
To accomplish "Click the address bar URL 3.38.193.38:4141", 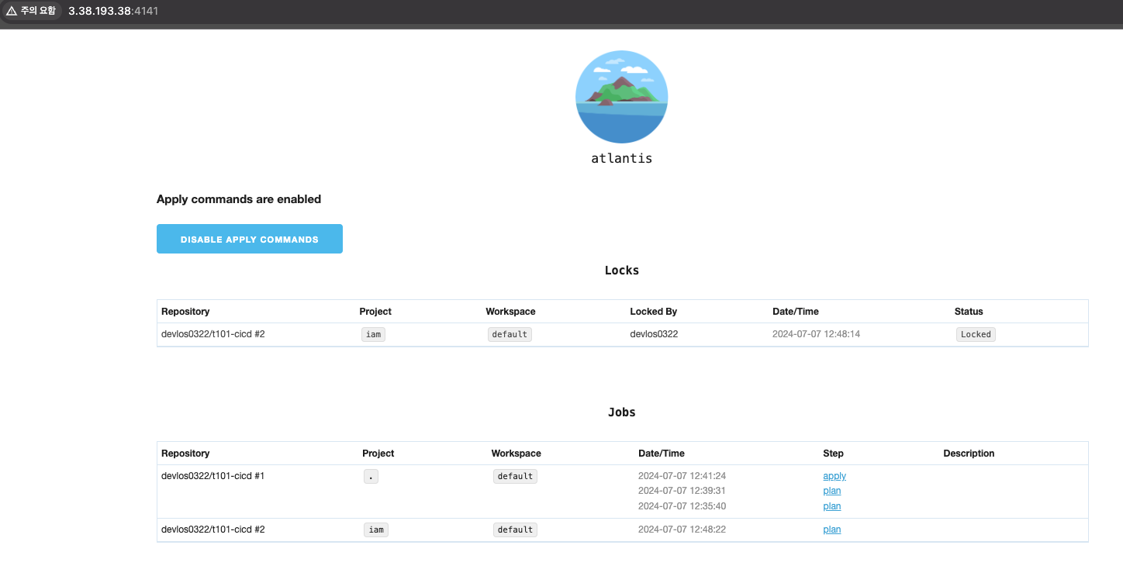I will tap(113, 11).
